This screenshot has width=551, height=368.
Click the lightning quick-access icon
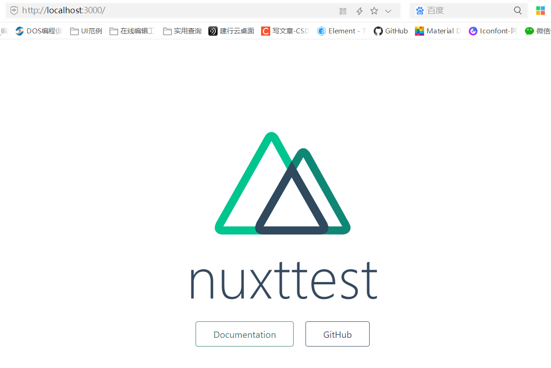(x=359, y=11)
